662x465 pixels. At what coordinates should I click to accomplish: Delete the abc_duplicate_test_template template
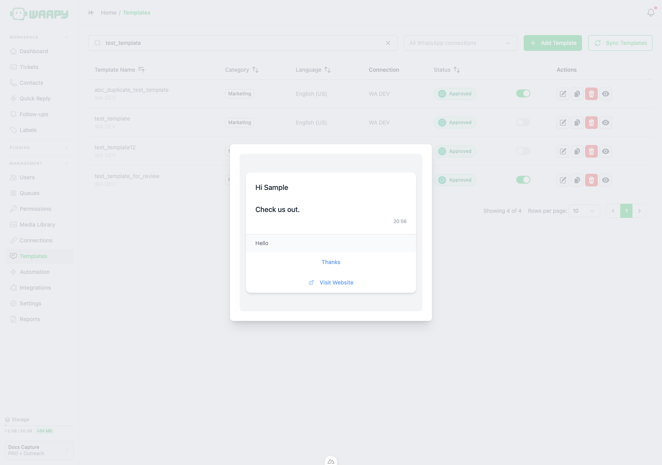(591, 94)
